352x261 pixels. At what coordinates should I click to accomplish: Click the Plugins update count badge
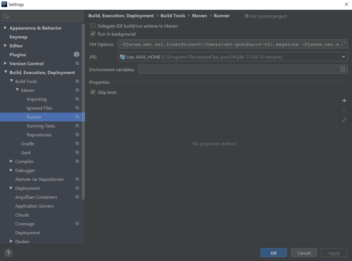pyautogui.click(x=76, y=55)
